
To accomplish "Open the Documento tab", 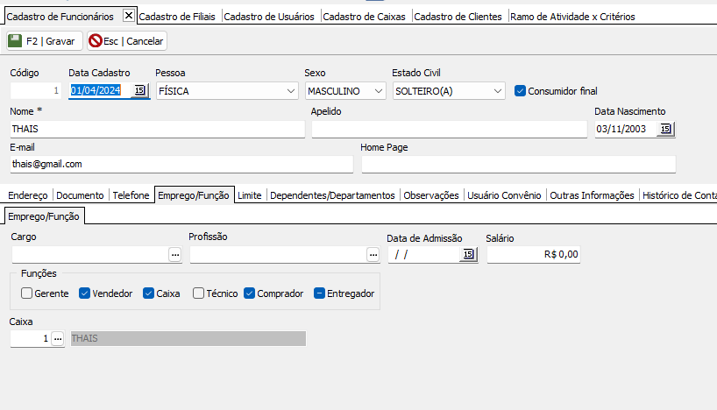I will tap(80, 195).
